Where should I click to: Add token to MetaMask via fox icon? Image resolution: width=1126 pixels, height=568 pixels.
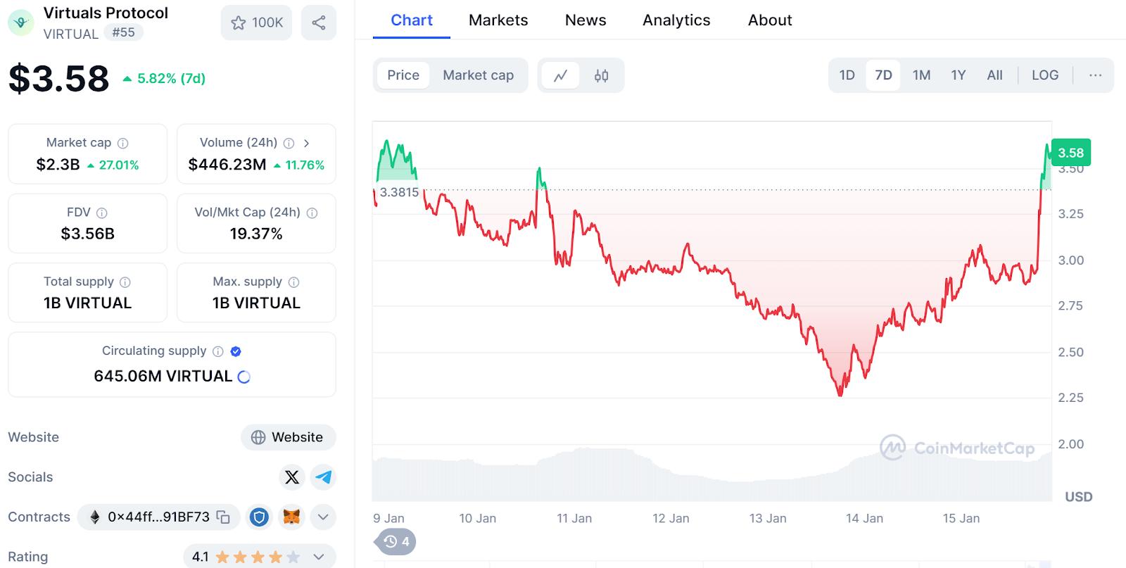[291, 517]
